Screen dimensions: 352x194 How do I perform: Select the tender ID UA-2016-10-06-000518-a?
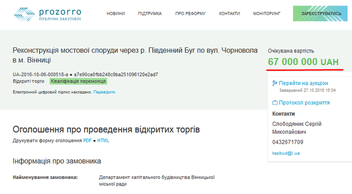40,74
